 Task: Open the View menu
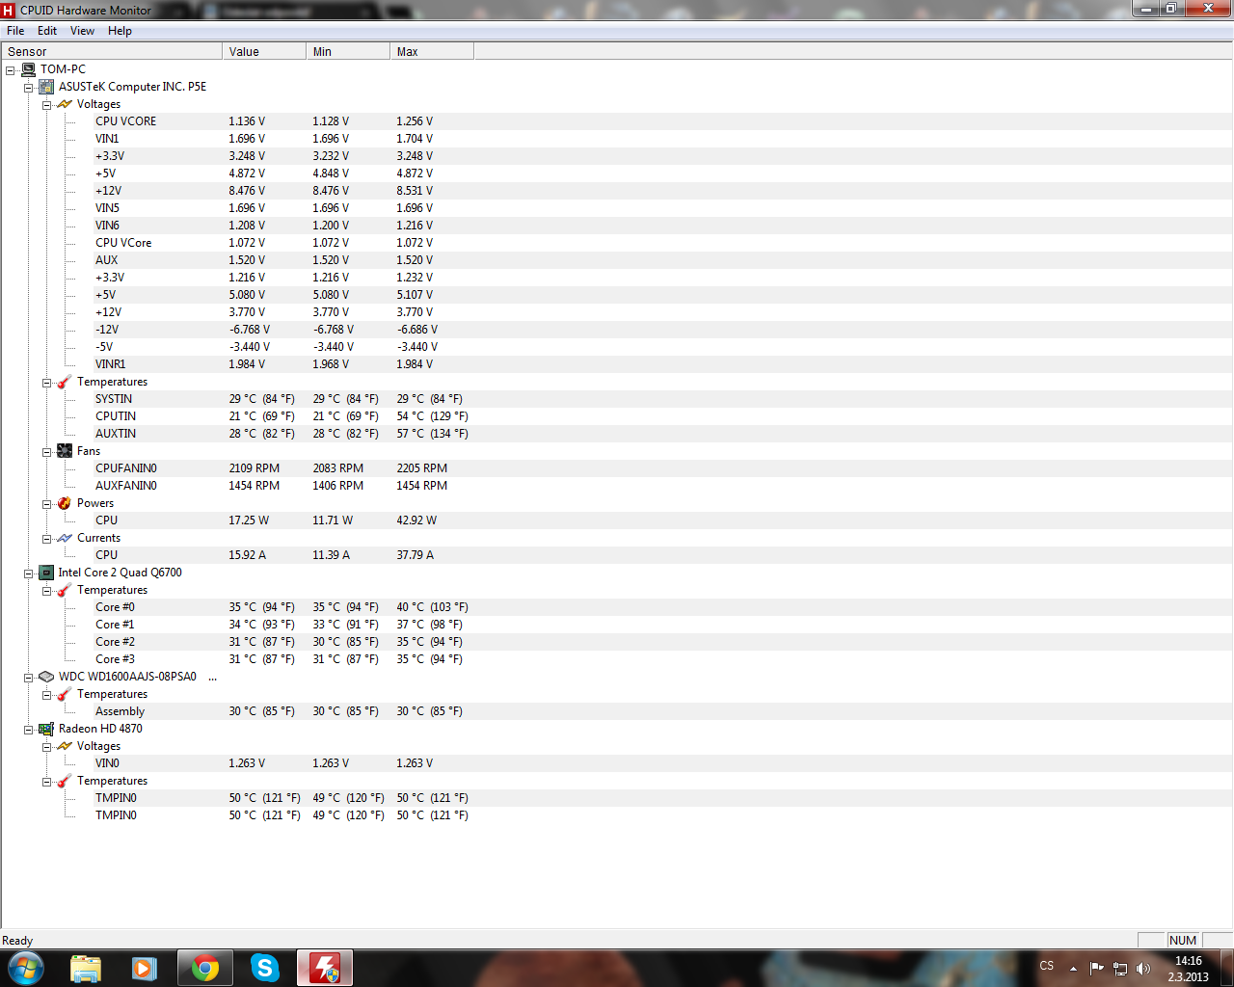[82, 31]
